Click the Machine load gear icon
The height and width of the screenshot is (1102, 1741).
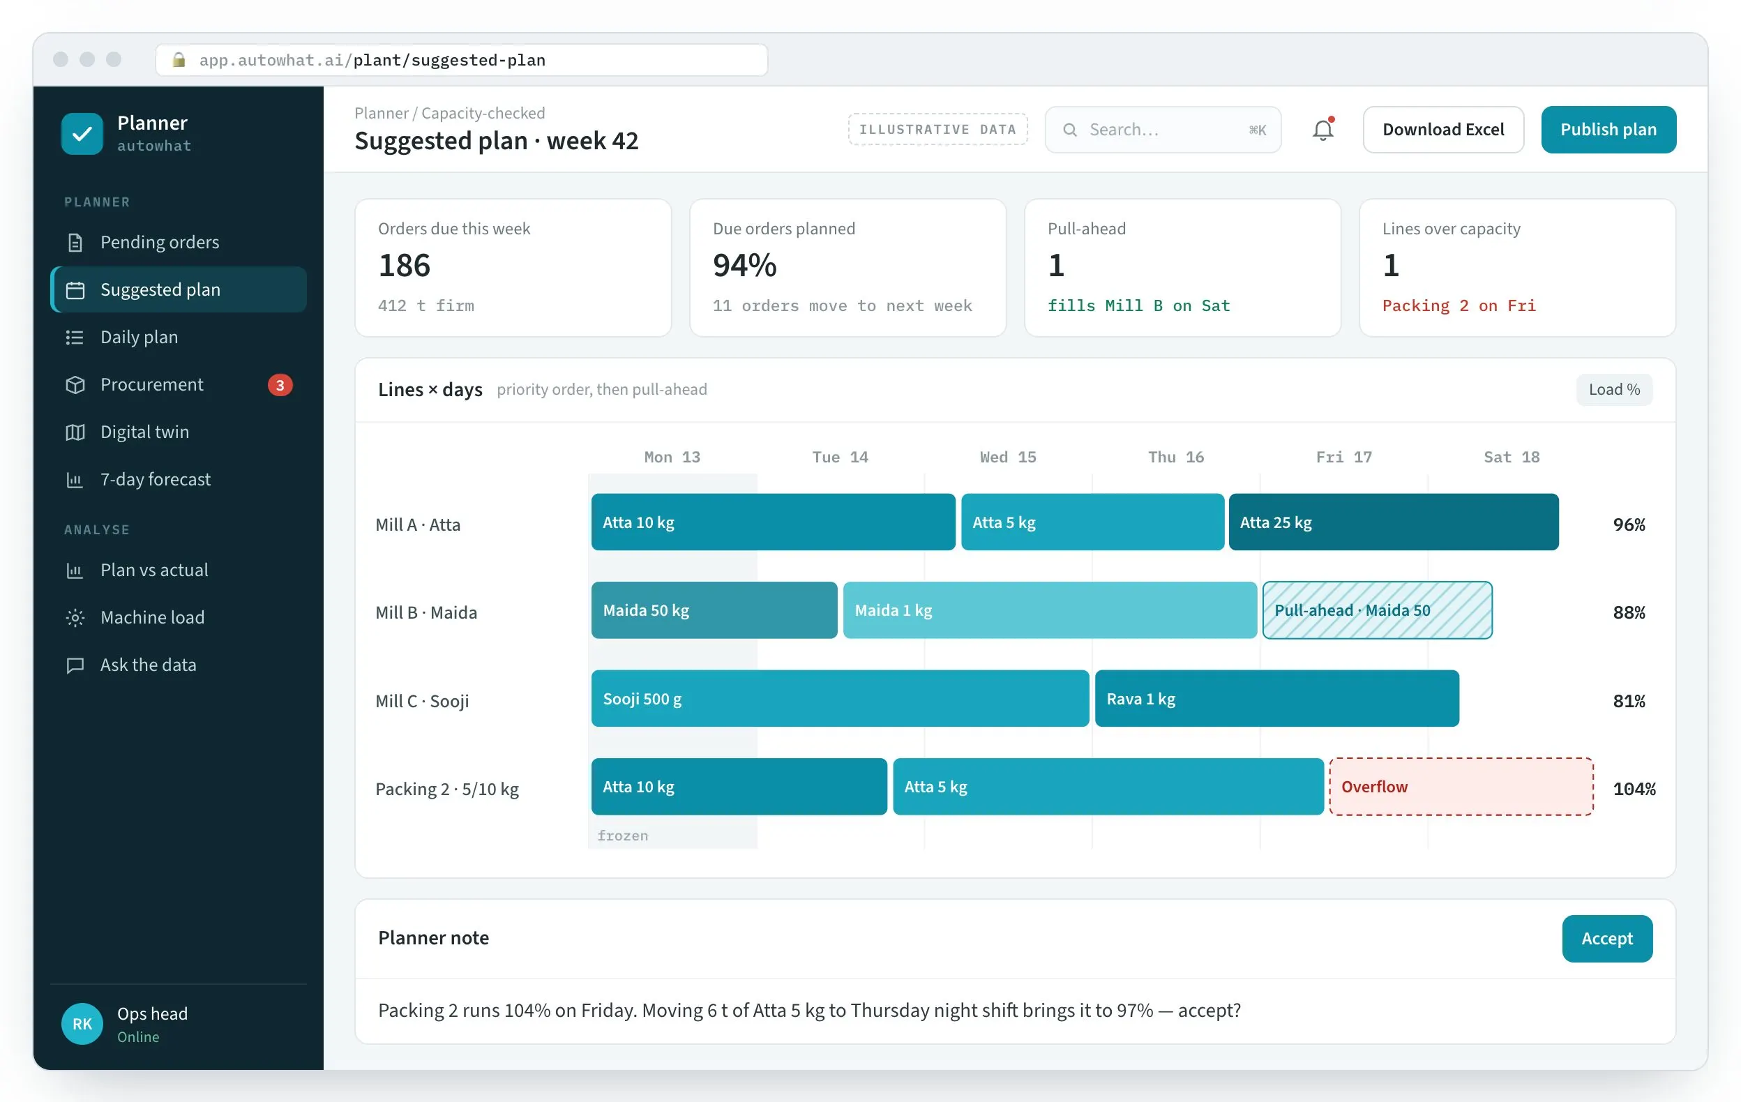[x=75, y=617]
